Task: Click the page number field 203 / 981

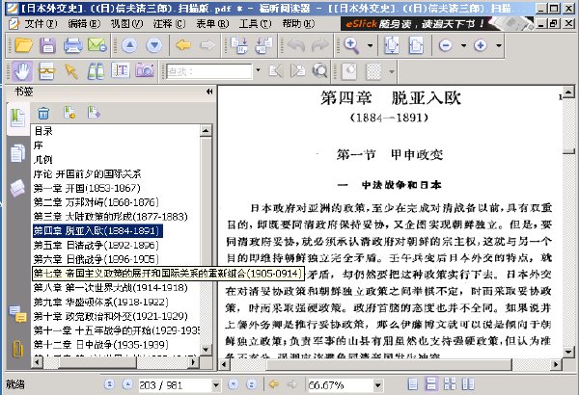Action: tap(175, 385)
